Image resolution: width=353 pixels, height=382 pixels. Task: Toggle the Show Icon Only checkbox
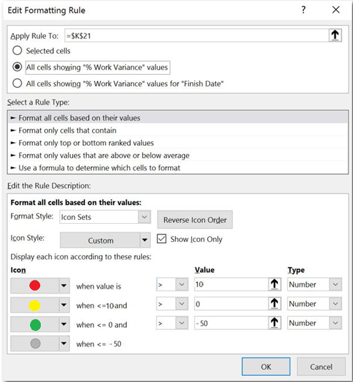tap(161, 239)
